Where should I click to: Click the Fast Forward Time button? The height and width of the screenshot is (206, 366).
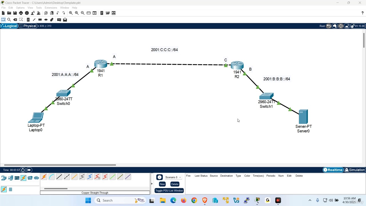(29, 170)
